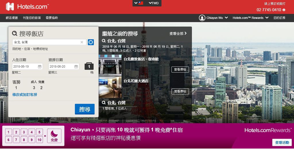294x149 pixels.
Task: Clear the destination field with the X
Action: pos(82,42)
